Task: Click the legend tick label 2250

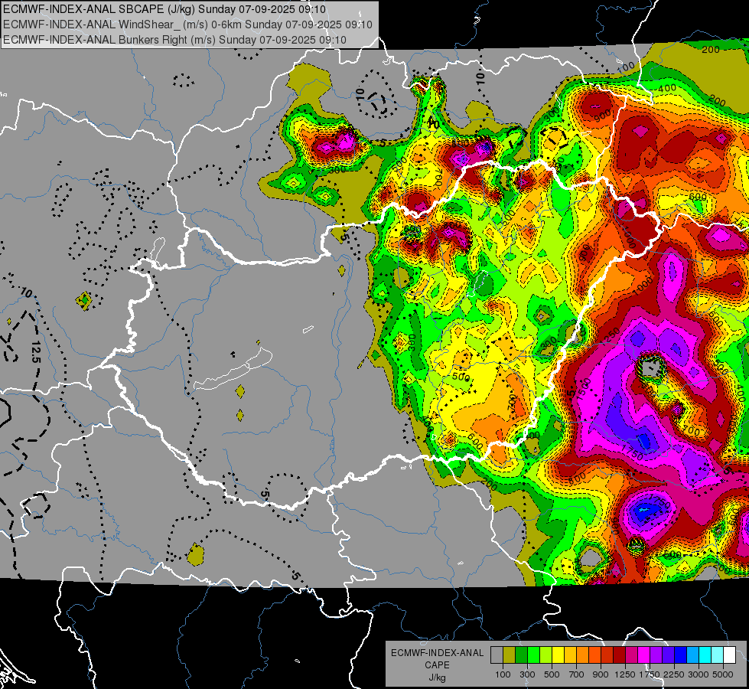Action: [674, 674]
